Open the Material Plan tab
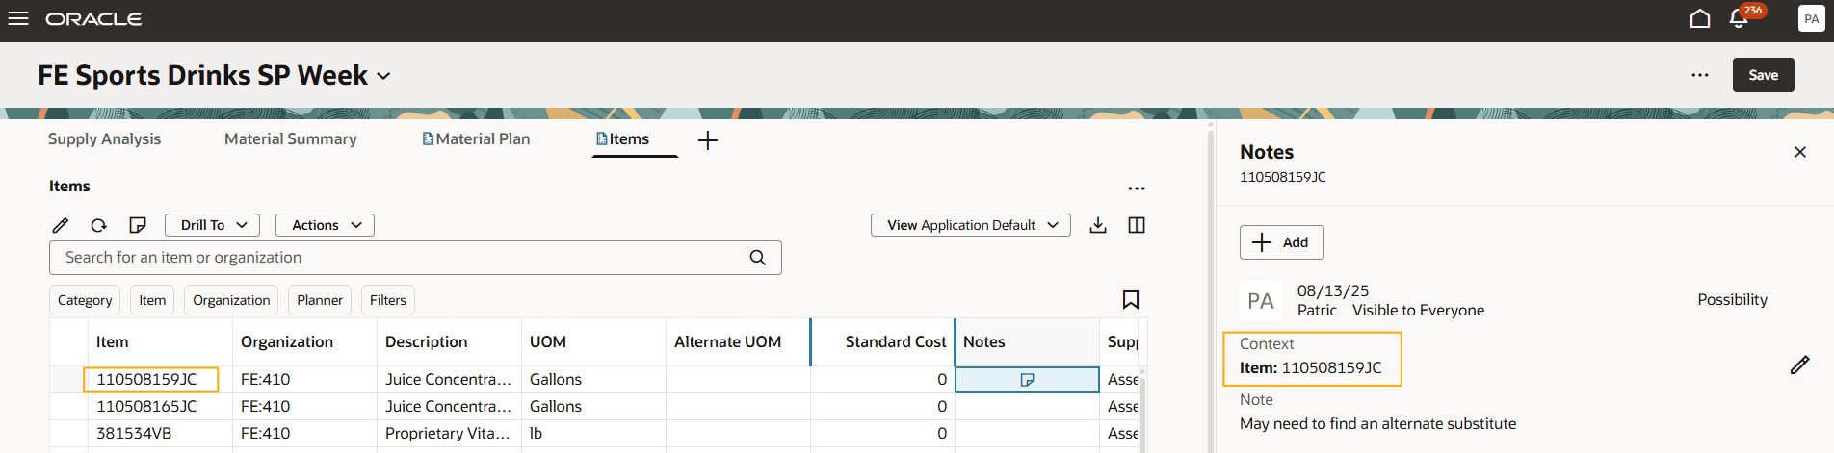This screenshot has width=1834, height=453. click(x=477, y=139)
